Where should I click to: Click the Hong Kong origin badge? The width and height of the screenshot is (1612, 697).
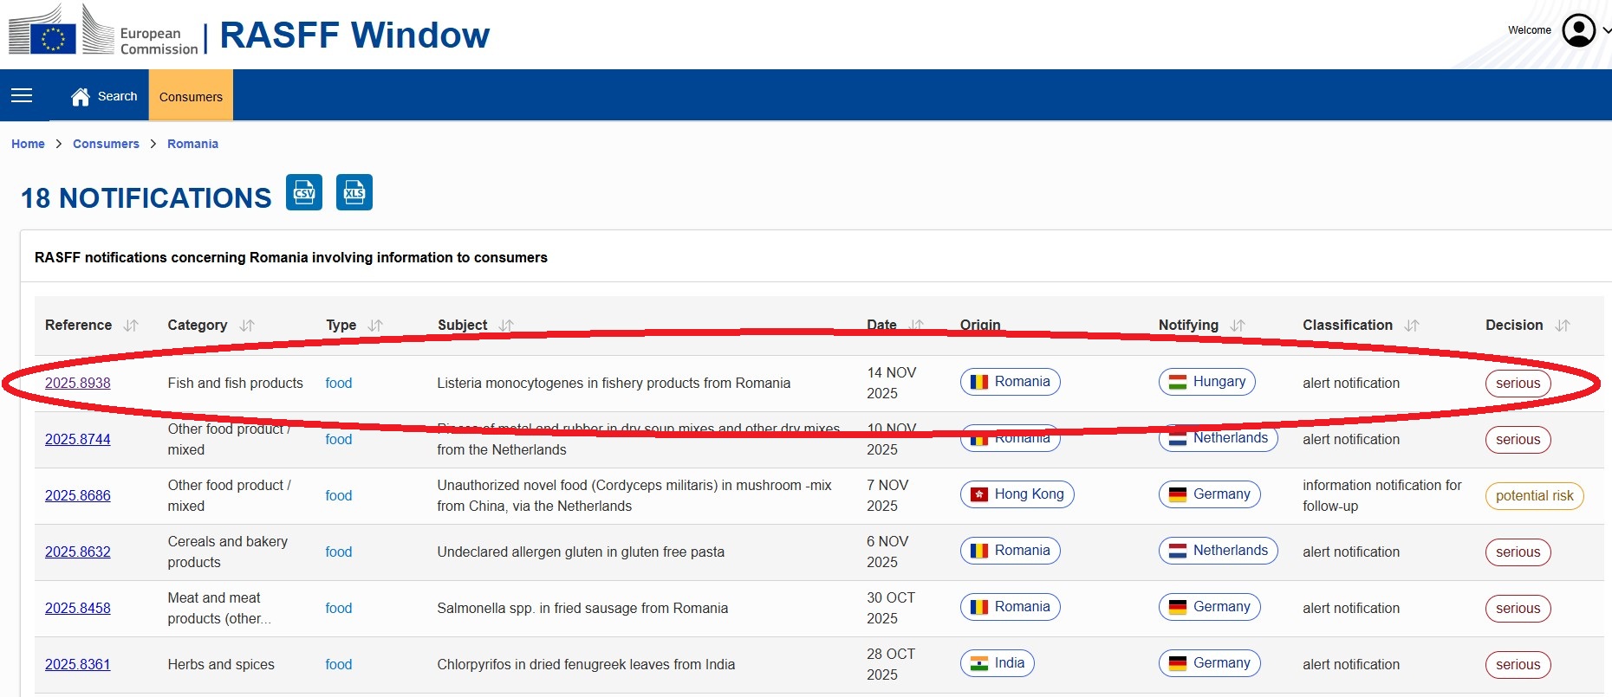pyautogui.click(x=1017, y=494)
